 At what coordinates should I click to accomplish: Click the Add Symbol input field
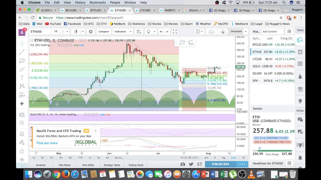tap(272, 31)
